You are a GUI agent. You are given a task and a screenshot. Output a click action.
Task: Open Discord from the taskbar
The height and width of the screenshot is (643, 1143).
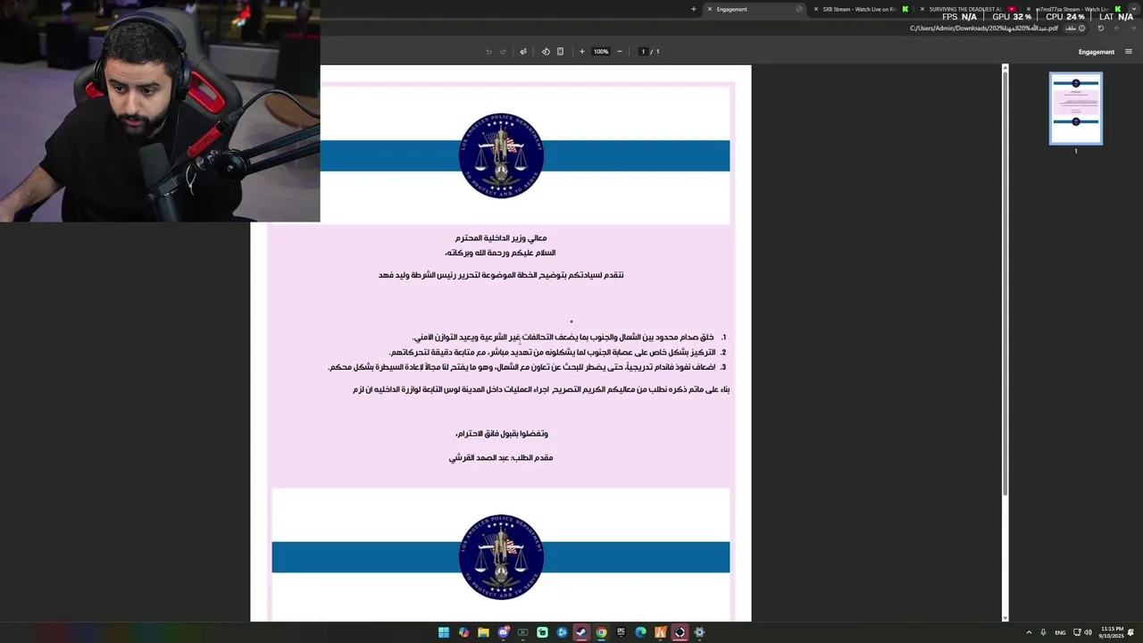click(x=503, y=632)
